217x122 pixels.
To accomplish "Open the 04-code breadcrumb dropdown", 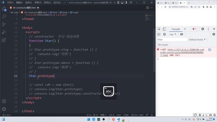I will click(14, 13).
